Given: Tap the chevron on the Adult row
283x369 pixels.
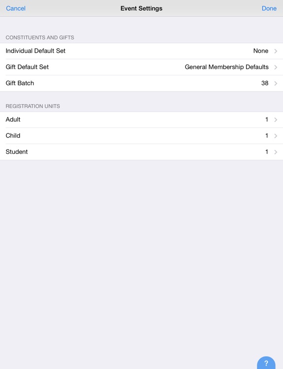Looking at the screenshot, I should point(276,120).
